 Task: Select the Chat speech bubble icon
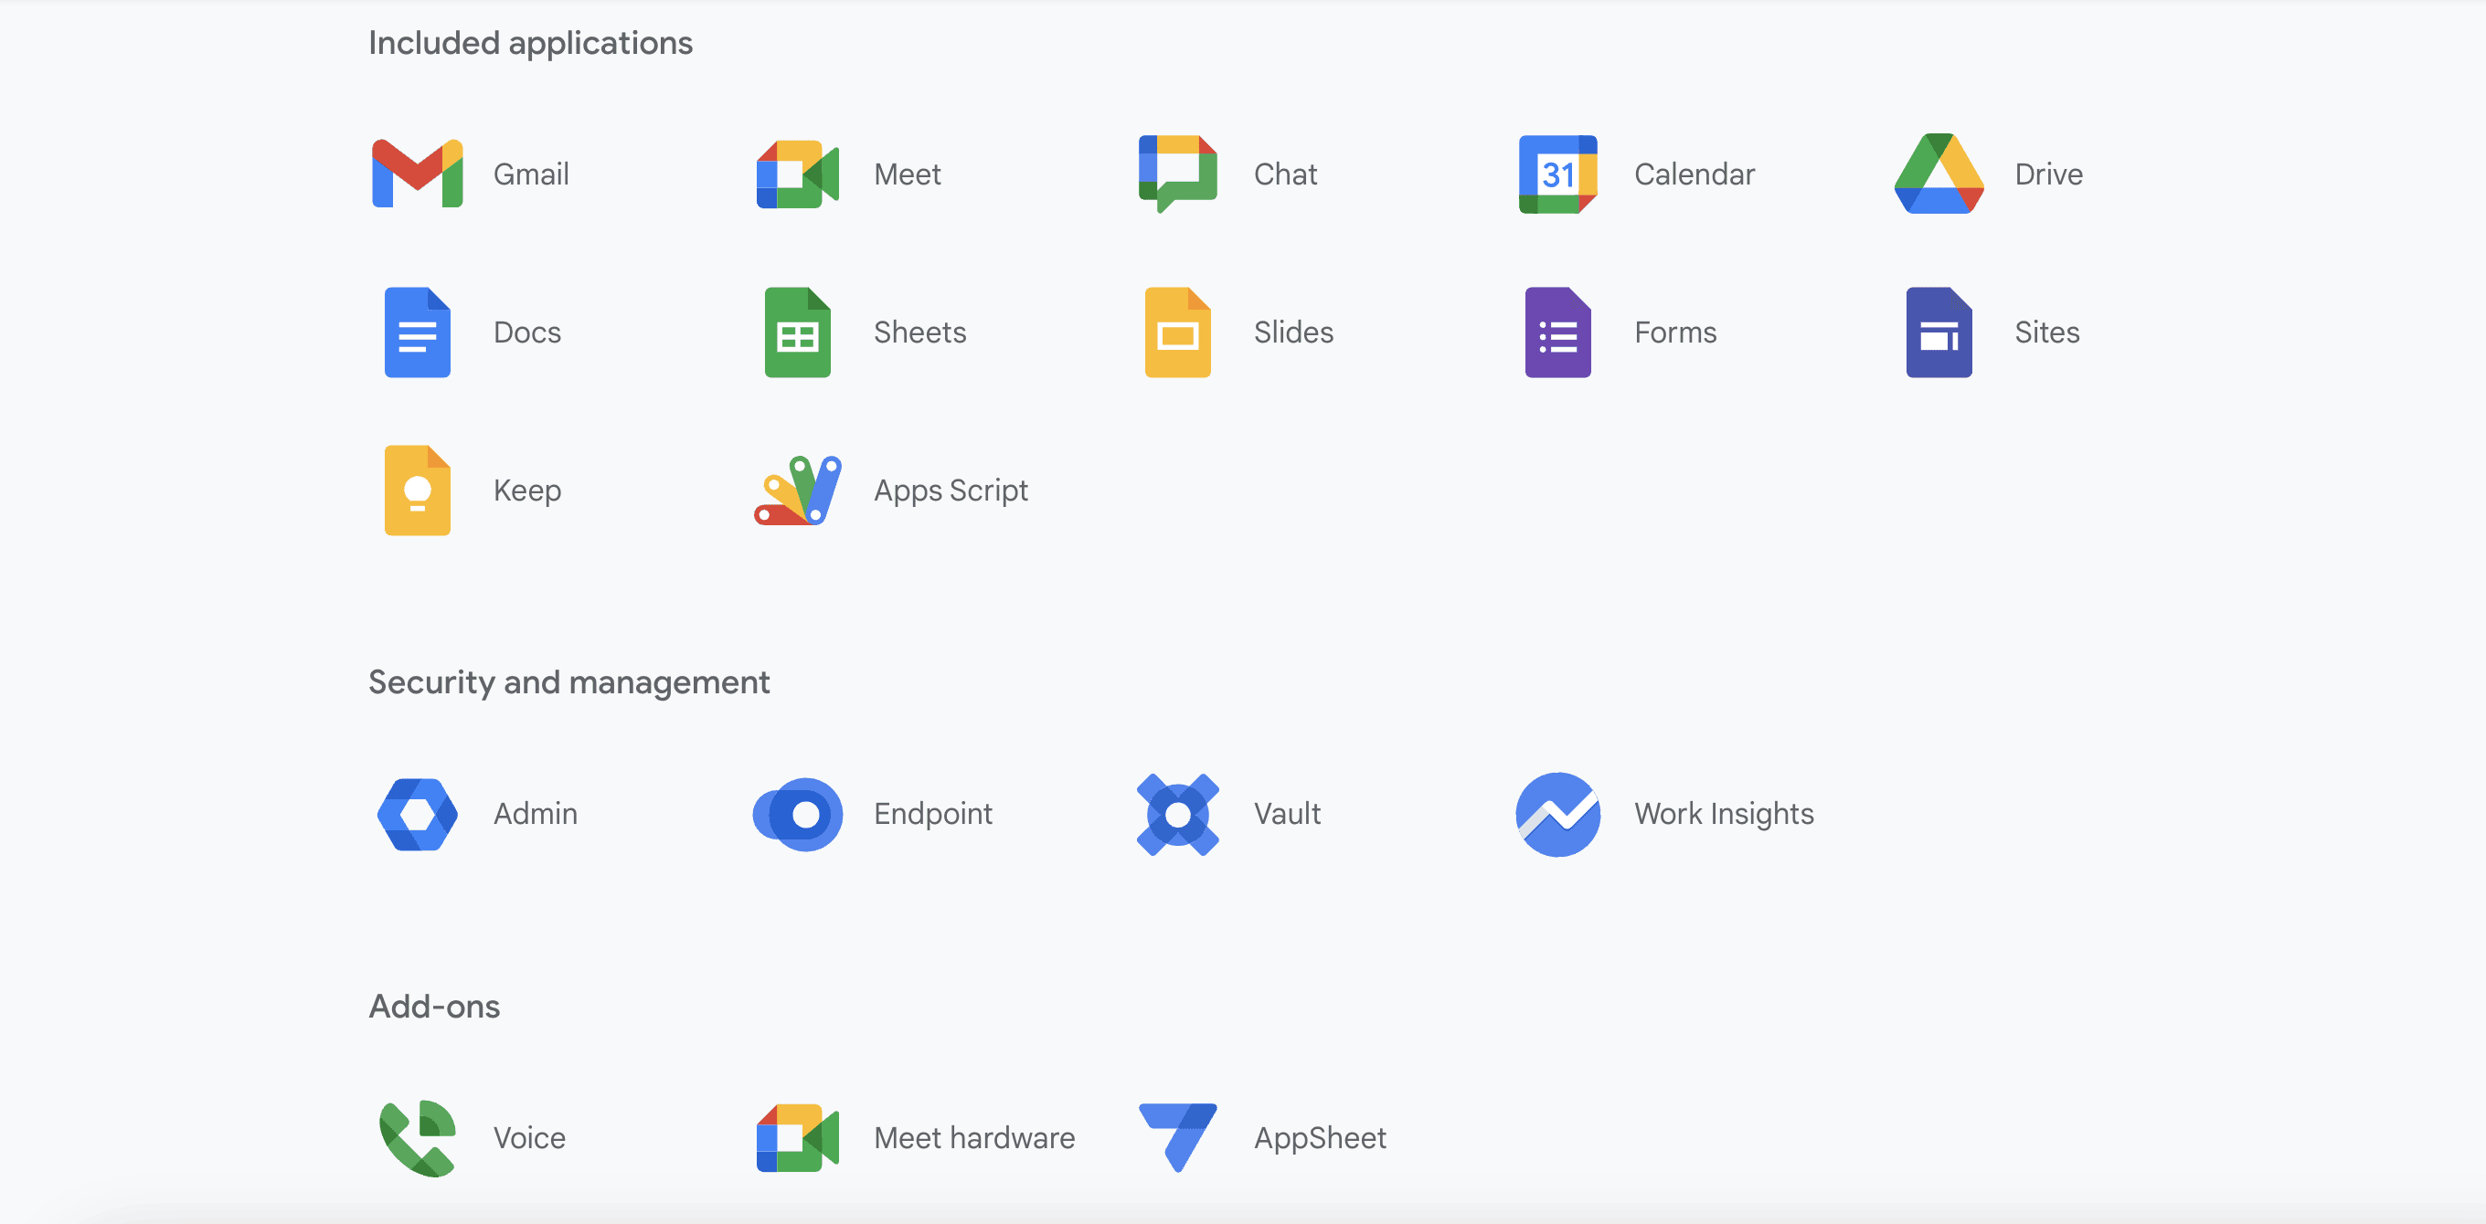coord(1177,174)
